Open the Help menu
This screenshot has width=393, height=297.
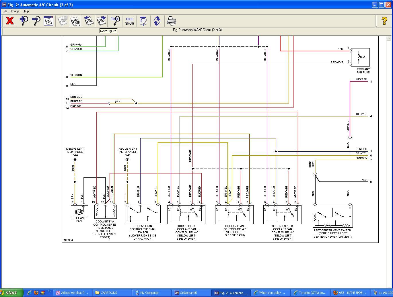(26, 11)
